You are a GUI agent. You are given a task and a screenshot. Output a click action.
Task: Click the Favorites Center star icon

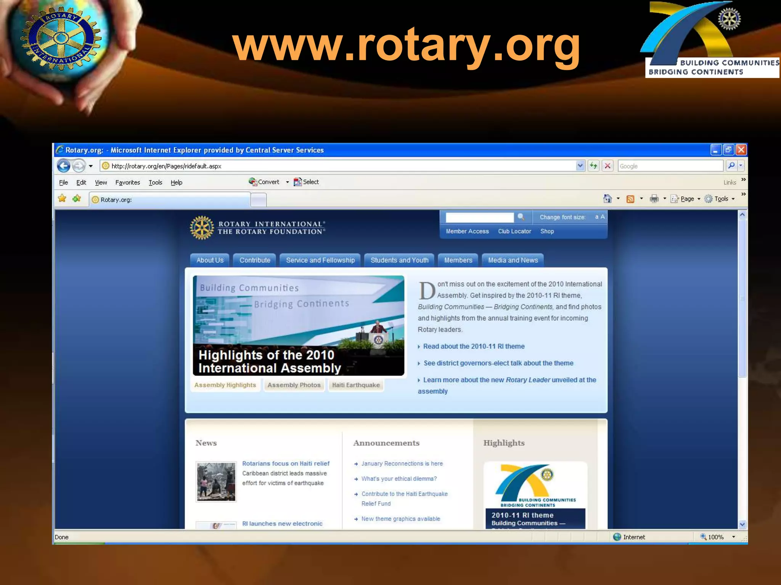point(62,198)
